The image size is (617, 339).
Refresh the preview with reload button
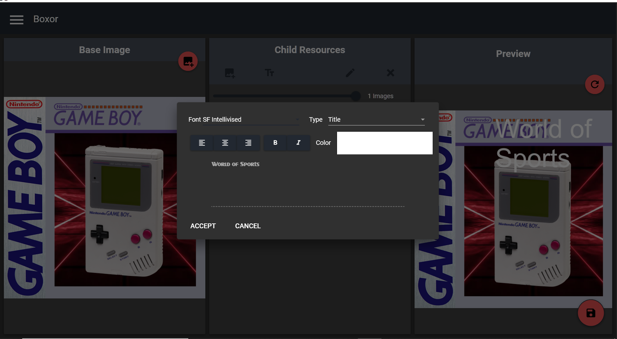coord(594,84)
